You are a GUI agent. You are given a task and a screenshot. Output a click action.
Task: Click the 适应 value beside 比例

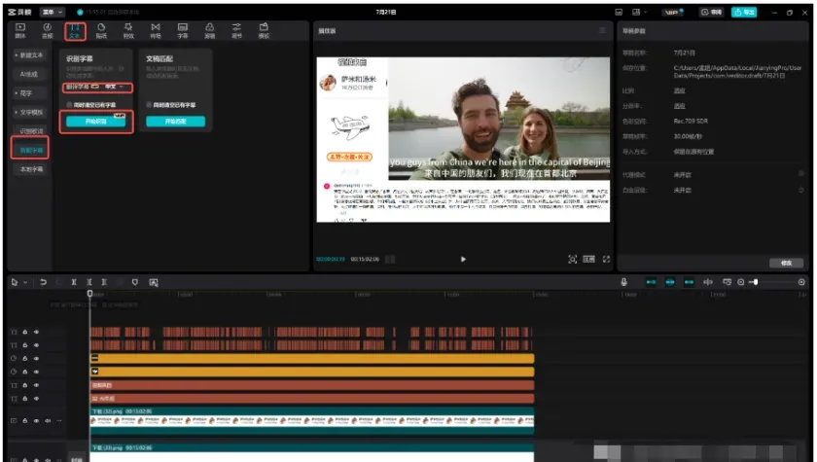click(x=680, y=90)
